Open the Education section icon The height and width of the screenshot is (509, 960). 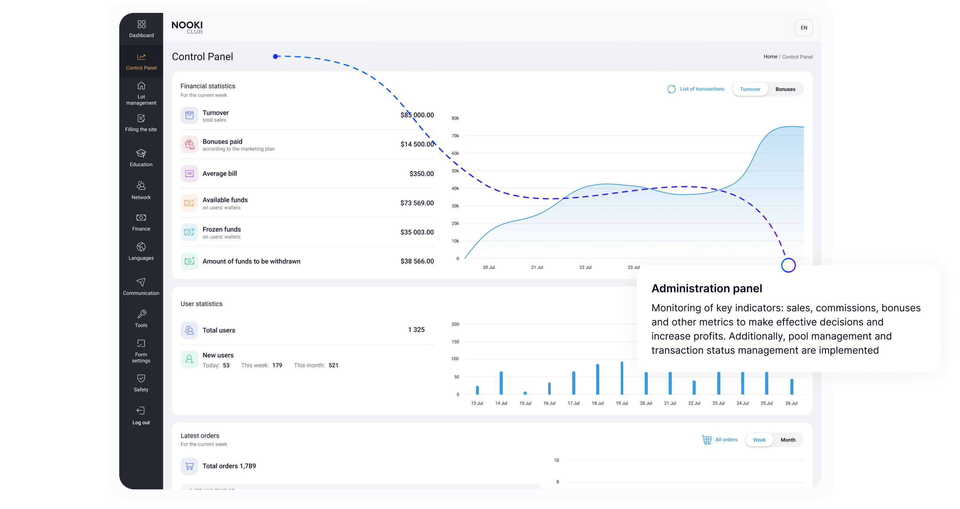[x=141, y=153]
